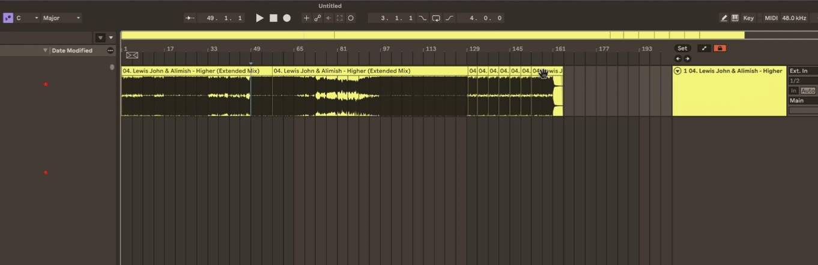This screenshot has height=265, width=818.
Task: Open the Main output dropdown
Action: pos(803,100)
